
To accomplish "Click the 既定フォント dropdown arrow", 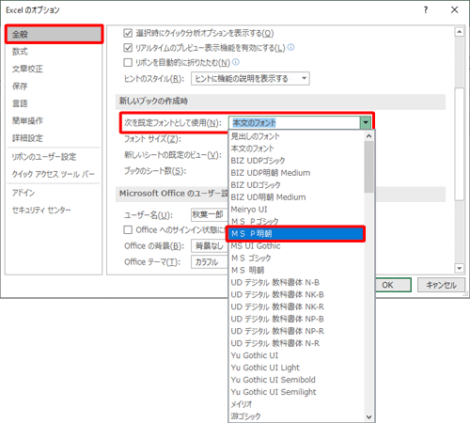I will (366, 122).
